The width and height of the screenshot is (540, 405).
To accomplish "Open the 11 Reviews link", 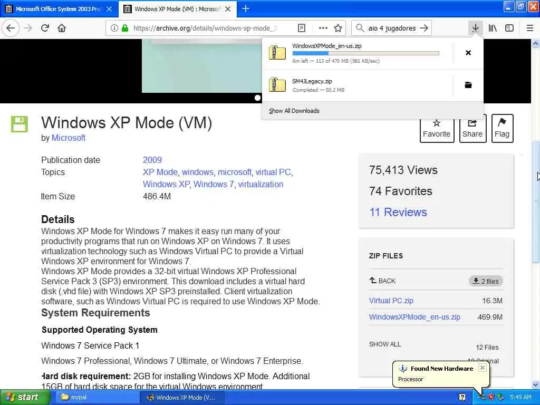I will pyautogui.click(x=398, y=212).
